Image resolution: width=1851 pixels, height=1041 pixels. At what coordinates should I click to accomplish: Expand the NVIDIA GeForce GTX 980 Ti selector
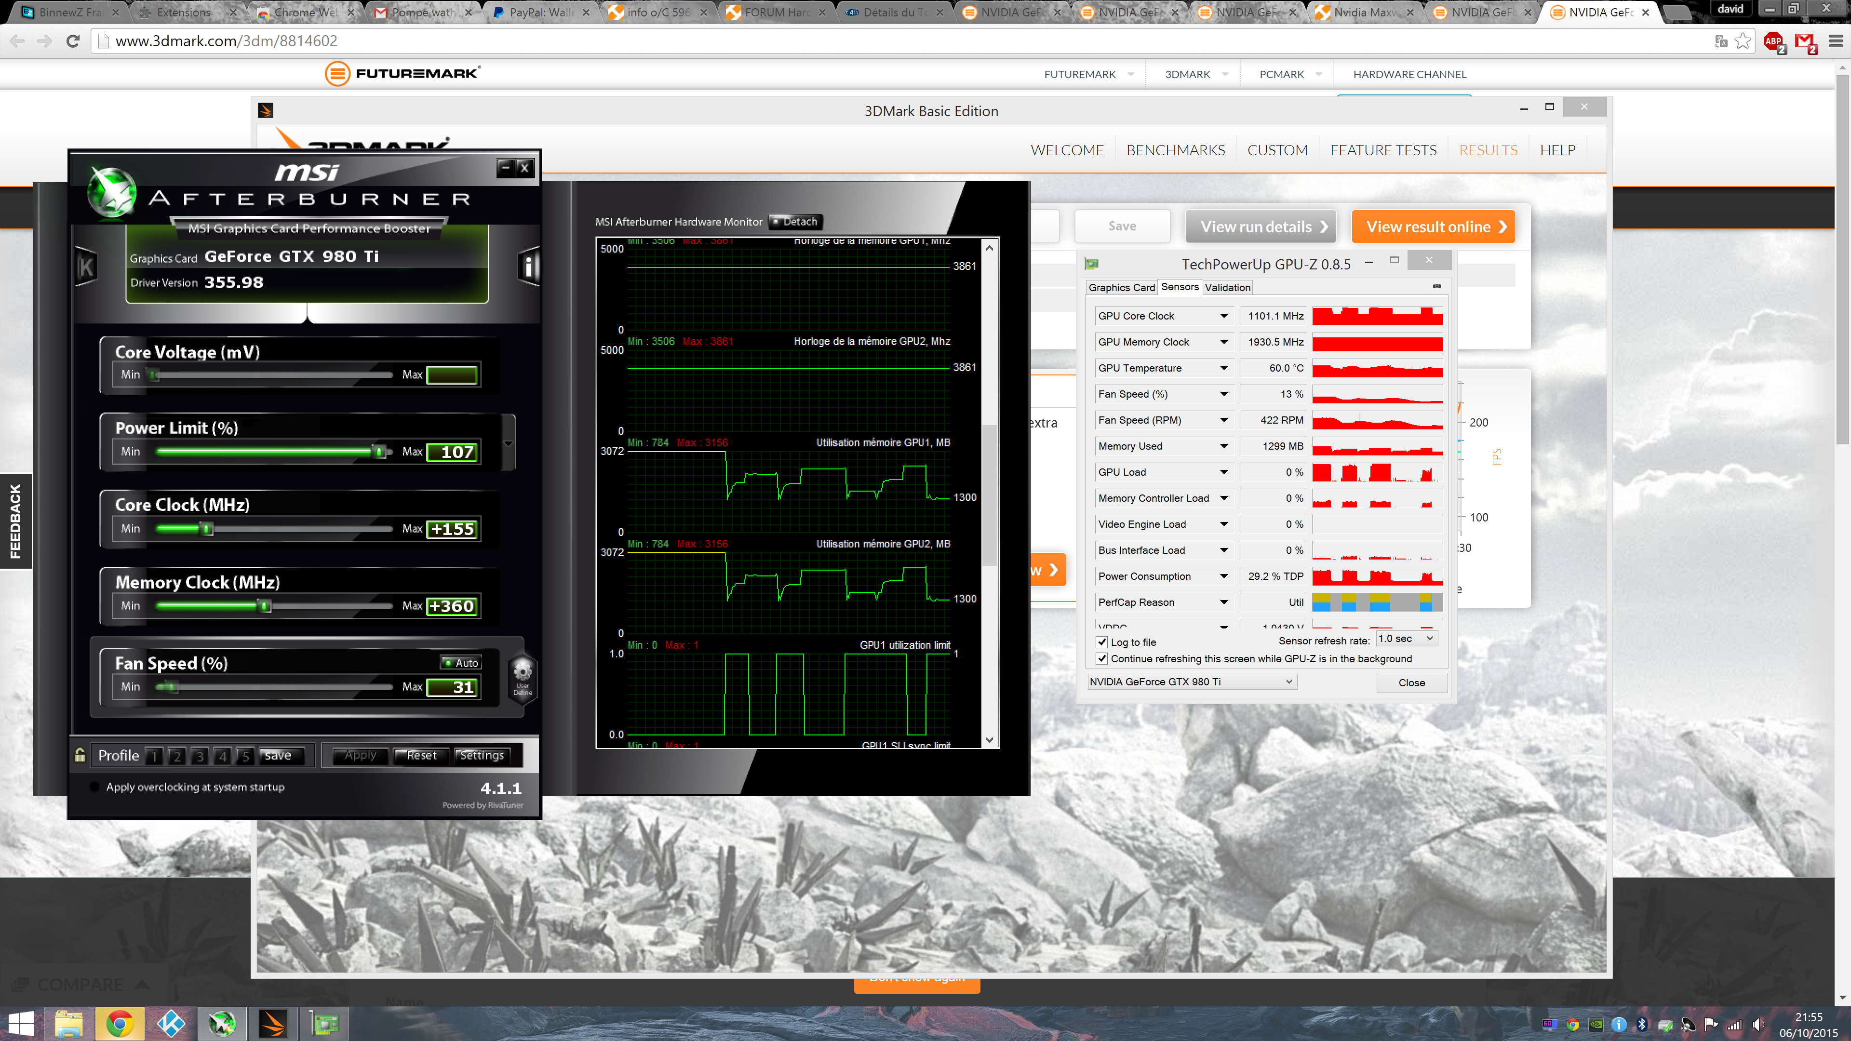tap(1192, 682)
